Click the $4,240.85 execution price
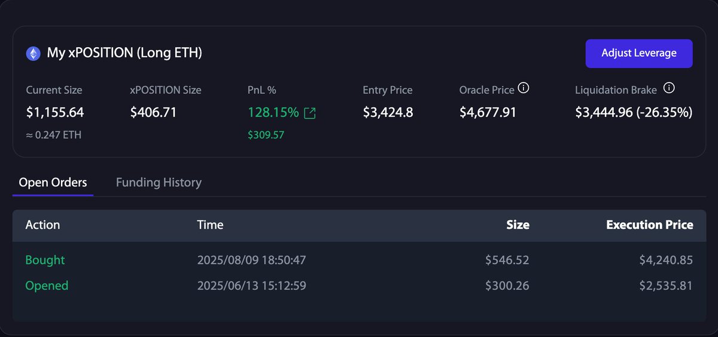718x337 pixels. click(665, 260)
